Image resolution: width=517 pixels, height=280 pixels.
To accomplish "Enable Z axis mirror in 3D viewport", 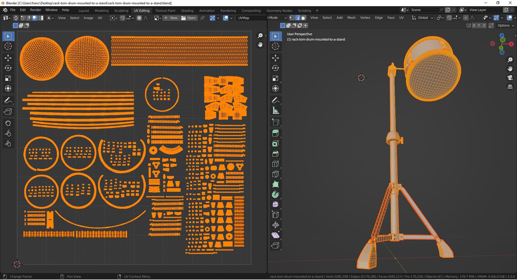I will click(484, 26).
